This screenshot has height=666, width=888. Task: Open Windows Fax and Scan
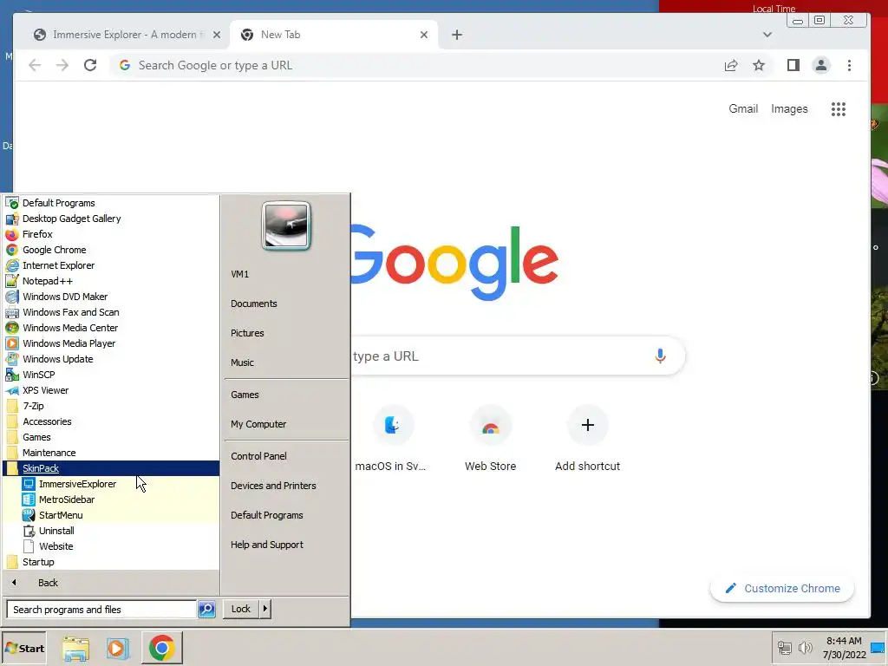point(111,312)
